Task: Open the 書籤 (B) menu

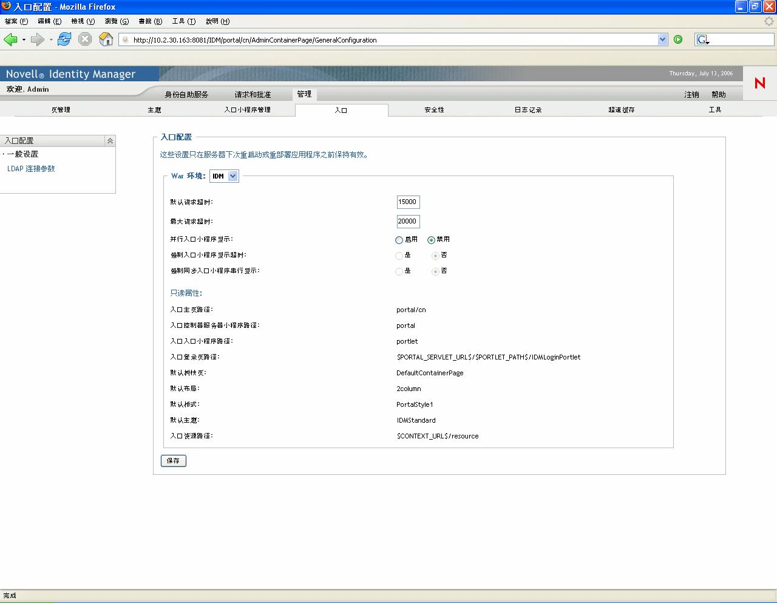Action: click(x=151, y=21)
